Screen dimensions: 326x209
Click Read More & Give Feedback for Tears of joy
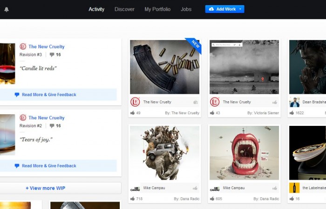(48, 166)
